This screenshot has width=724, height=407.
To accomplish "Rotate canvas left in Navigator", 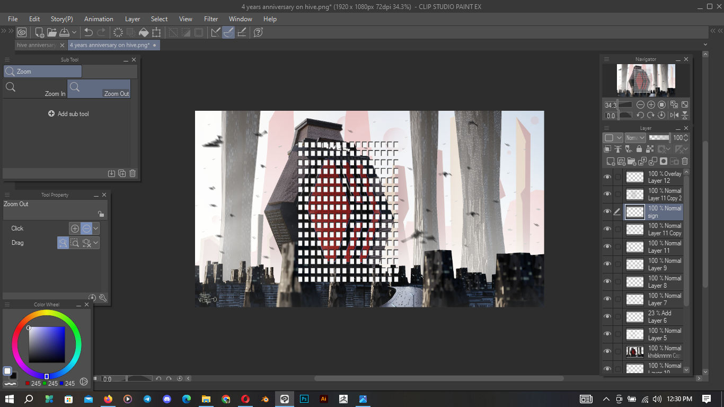I will [641, 115].
